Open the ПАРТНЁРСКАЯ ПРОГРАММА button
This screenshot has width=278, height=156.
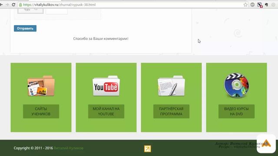tap(171, 111)
